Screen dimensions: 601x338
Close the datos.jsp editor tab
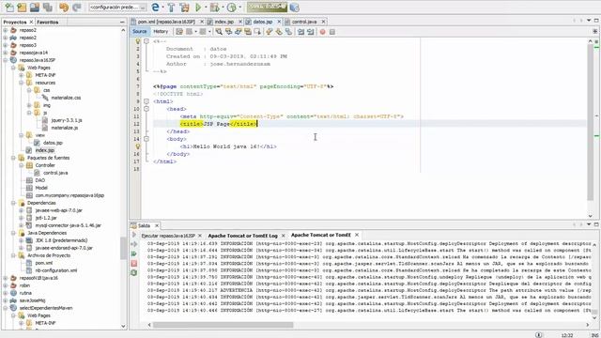pos(279,22)
